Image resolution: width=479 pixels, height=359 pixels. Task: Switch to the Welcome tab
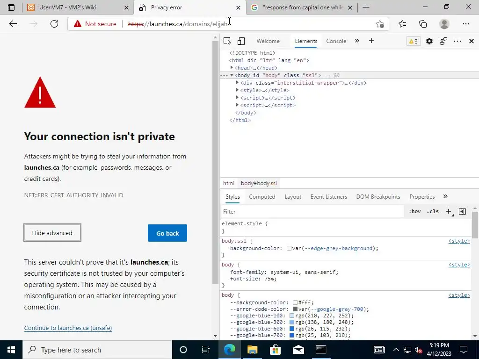point(268,41)
